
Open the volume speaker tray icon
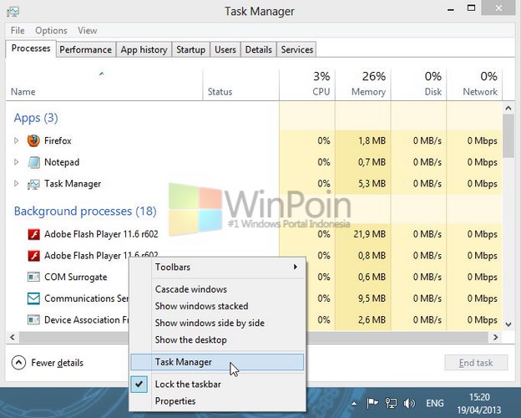[x=409, y=403]
